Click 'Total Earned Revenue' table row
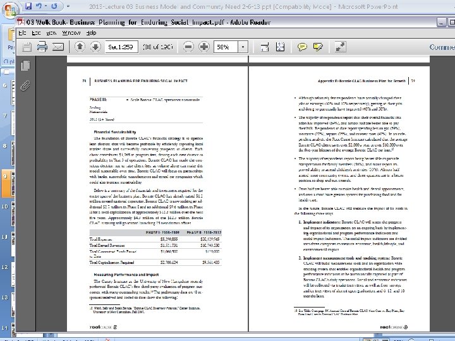The image size is (455, 341). pyautogui.click(x=155, y=245)
